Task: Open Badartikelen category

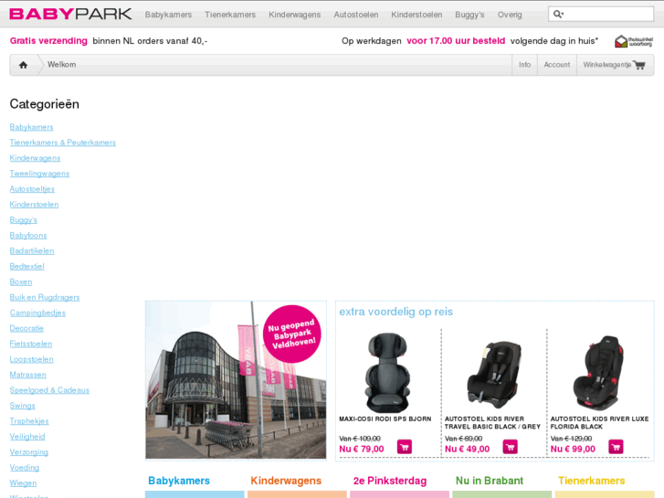Action: click(32, 251)
